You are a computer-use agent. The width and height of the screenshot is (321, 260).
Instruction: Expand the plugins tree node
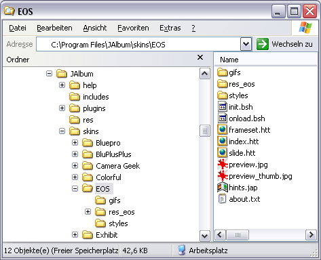point(62,108)
